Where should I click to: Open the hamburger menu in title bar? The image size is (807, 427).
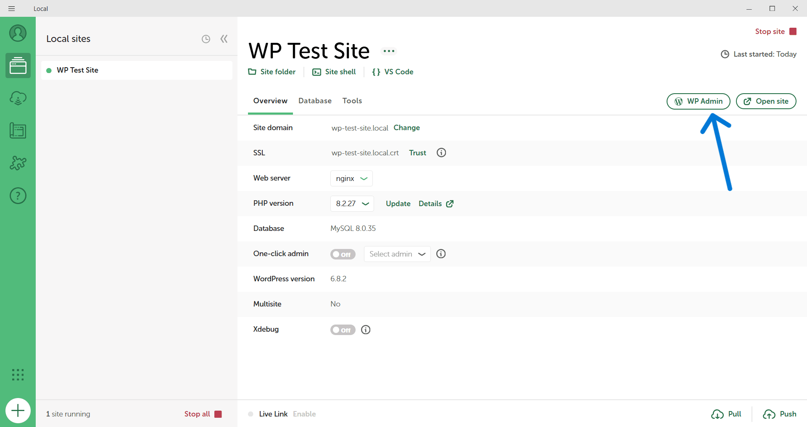coord(12,8)
